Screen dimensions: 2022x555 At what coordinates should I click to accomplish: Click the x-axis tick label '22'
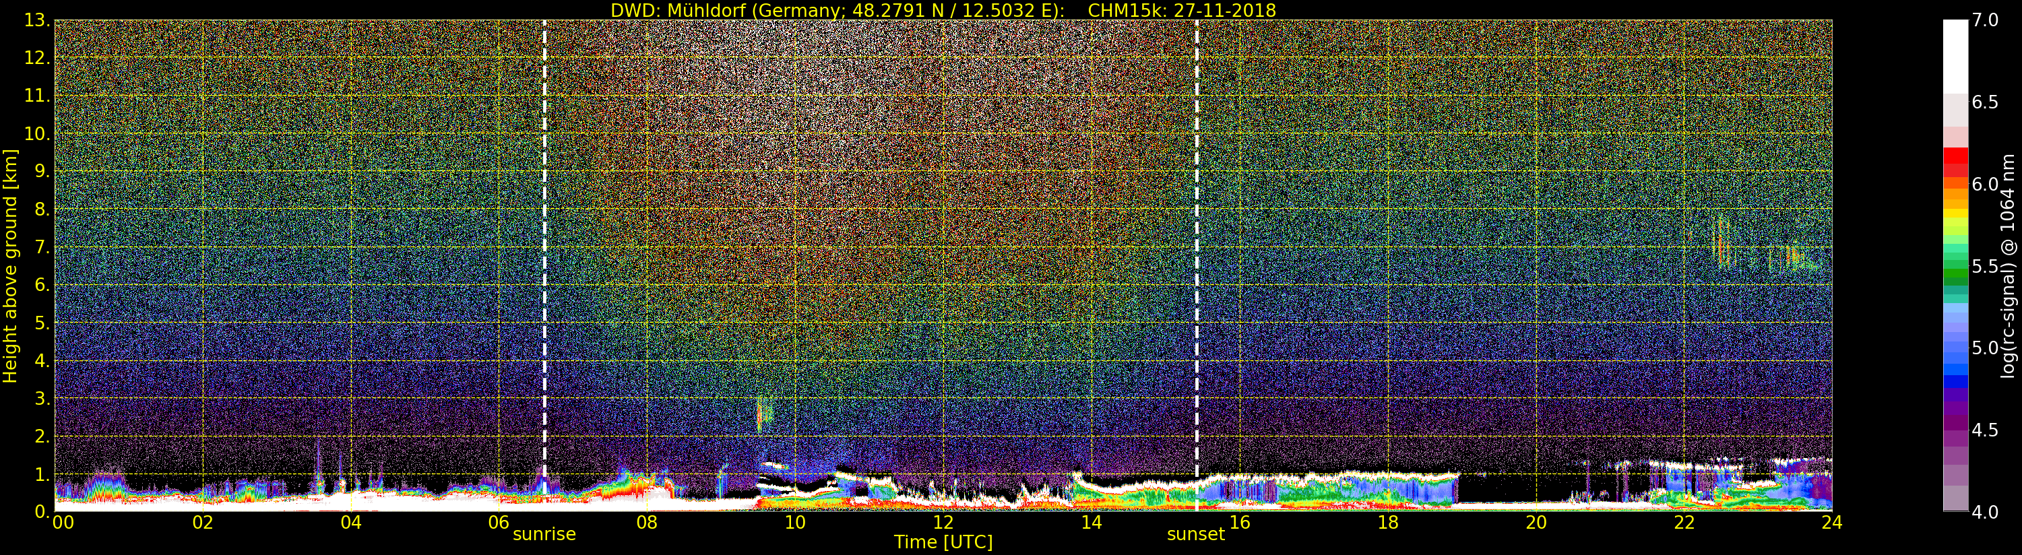1684,523
